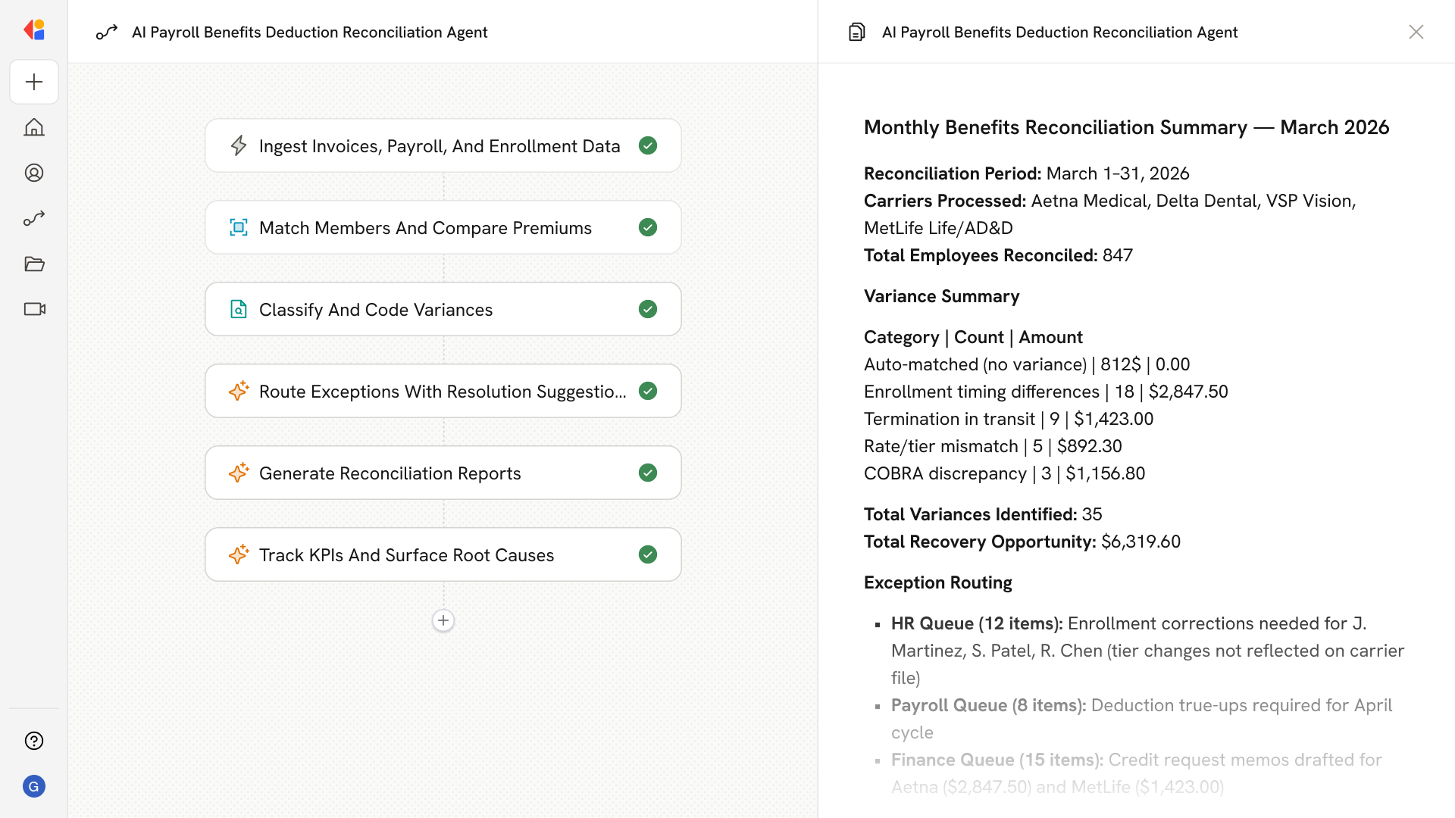
Task: Open Route Exceptions With Resolution Suggestions step
Action: click(x=442, y=391)
